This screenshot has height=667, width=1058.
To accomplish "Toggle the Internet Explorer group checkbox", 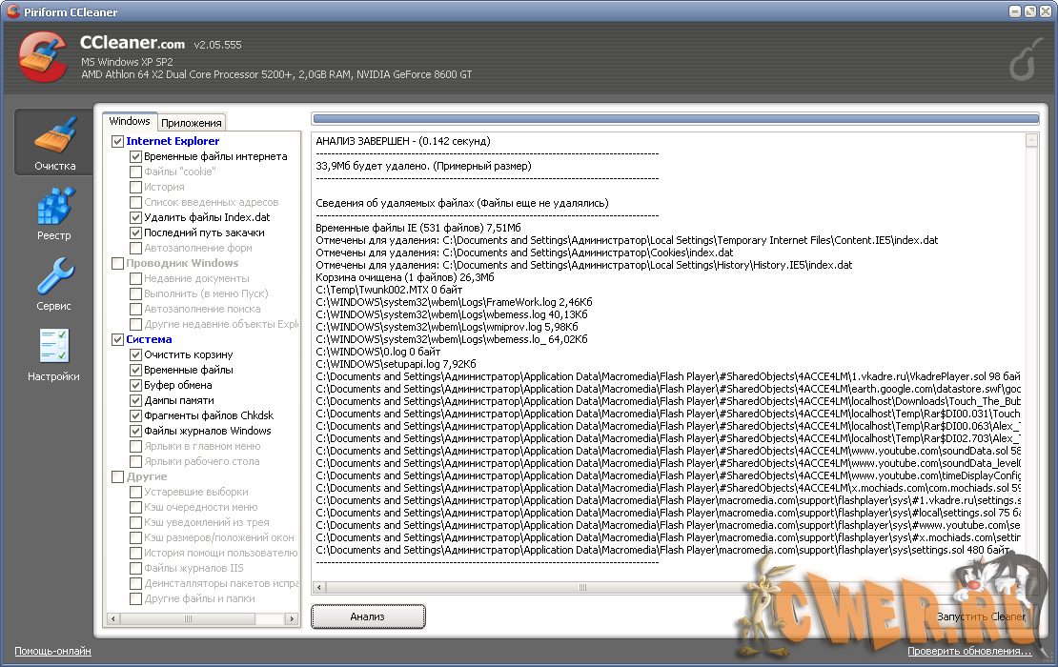I will tap(118, 141).
